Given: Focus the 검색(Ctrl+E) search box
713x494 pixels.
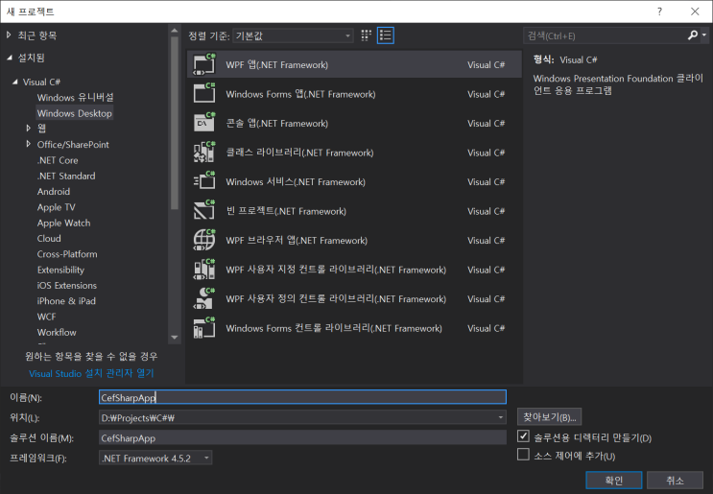Looking at the screenshot, I should (x=605, y=35).
